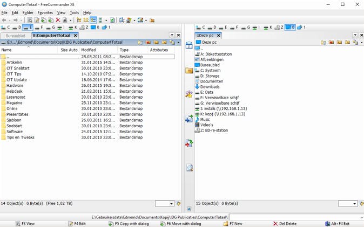This screenshot has height=227, width=364.
Task: Close the E:Computer!Totaal tab
Action: (x=75, y=36)
